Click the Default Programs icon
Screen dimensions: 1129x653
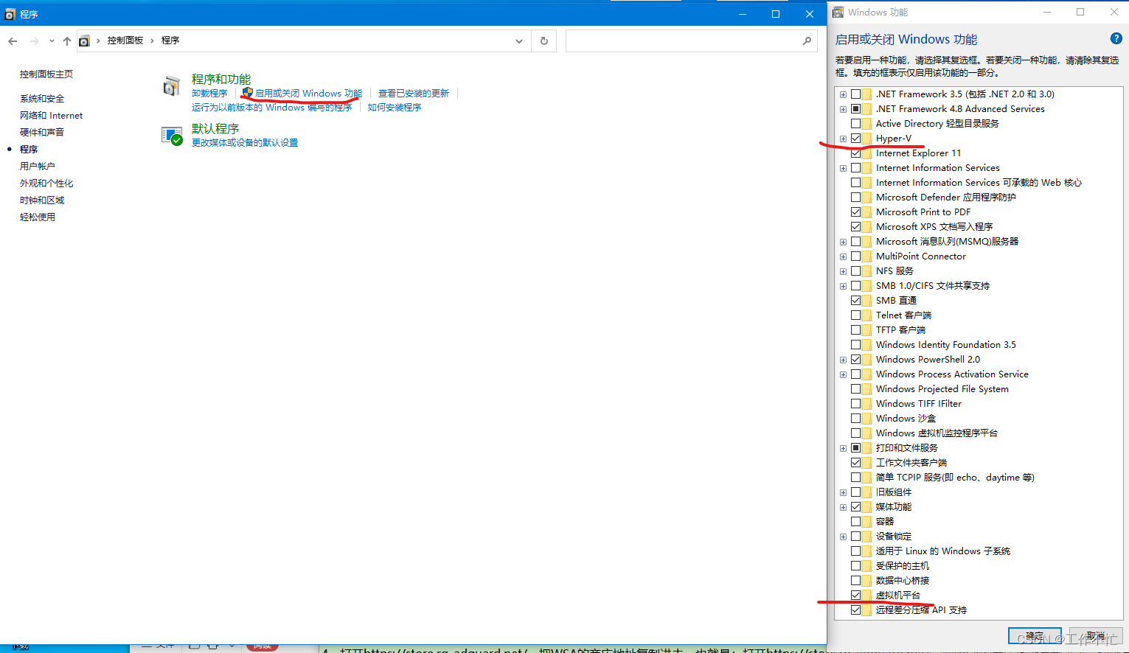(x=172, y=136)
